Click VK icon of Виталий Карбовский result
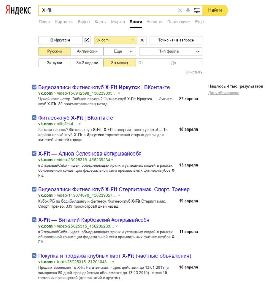This screenshot has height=283, width=271. tap(34, 220)
